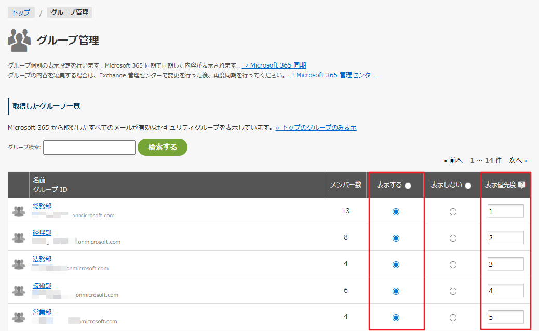Viewport: 539px width, 331px height.
Task: Click the 1 ～ 14 件 page count text
Action: pos(486,161)
